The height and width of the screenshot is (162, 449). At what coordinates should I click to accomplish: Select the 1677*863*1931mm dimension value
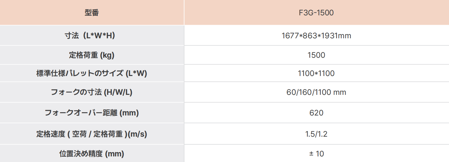click(316, 36)
